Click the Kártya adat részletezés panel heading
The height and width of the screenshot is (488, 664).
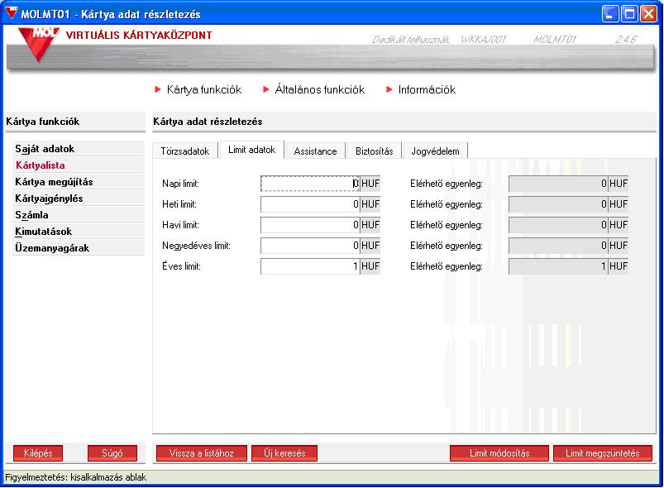point(208,122)
